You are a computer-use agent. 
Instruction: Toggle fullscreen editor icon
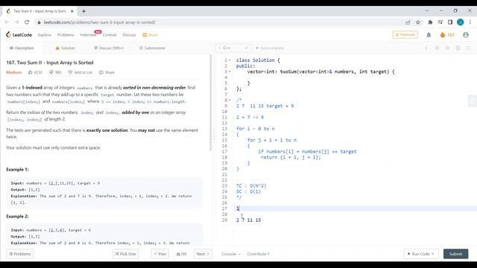(469, 48)
